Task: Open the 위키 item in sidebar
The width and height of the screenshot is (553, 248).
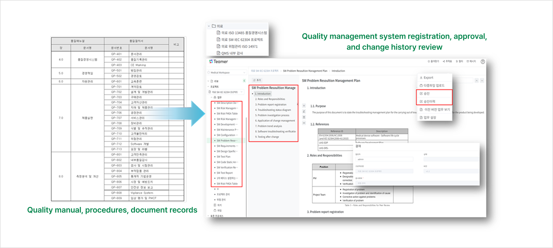Action: (x=218, y=205)
